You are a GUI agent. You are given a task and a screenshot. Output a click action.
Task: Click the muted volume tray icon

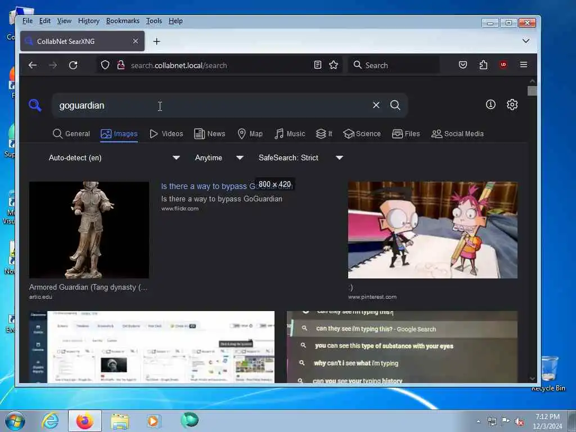519,421
